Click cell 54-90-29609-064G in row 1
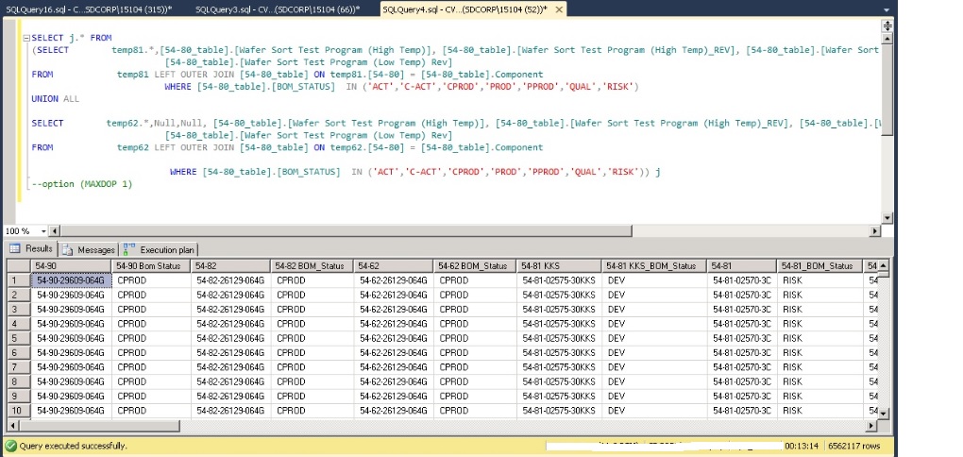 (x=71, y=280)
